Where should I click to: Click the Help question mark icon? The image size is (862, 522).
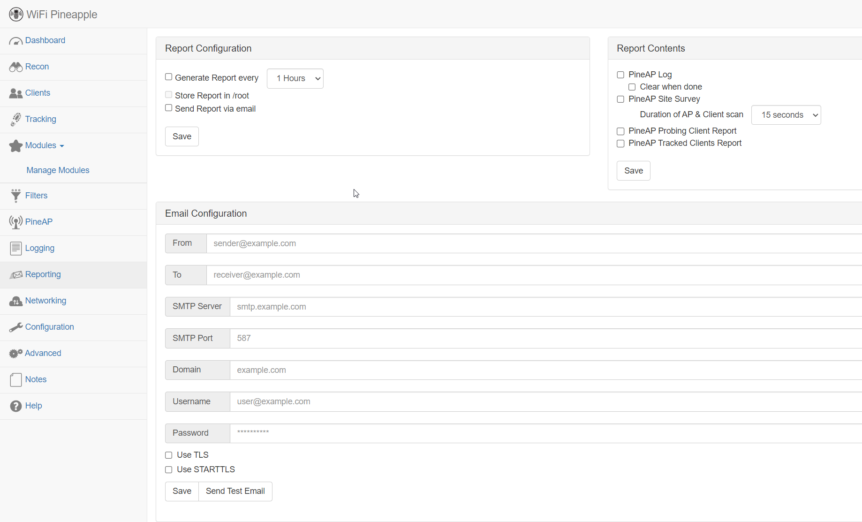click(x=15, y=406)
